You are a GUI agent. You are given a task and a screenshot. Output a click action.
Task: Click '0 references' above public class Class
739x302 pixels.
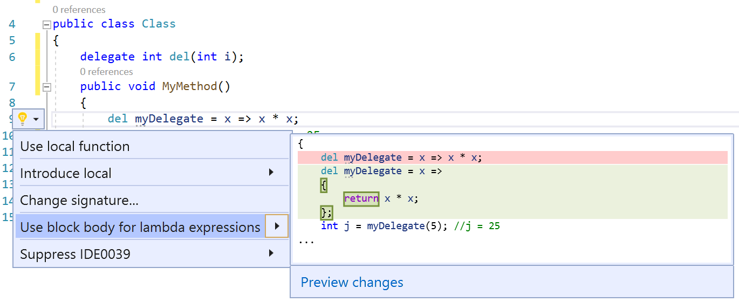79,9
